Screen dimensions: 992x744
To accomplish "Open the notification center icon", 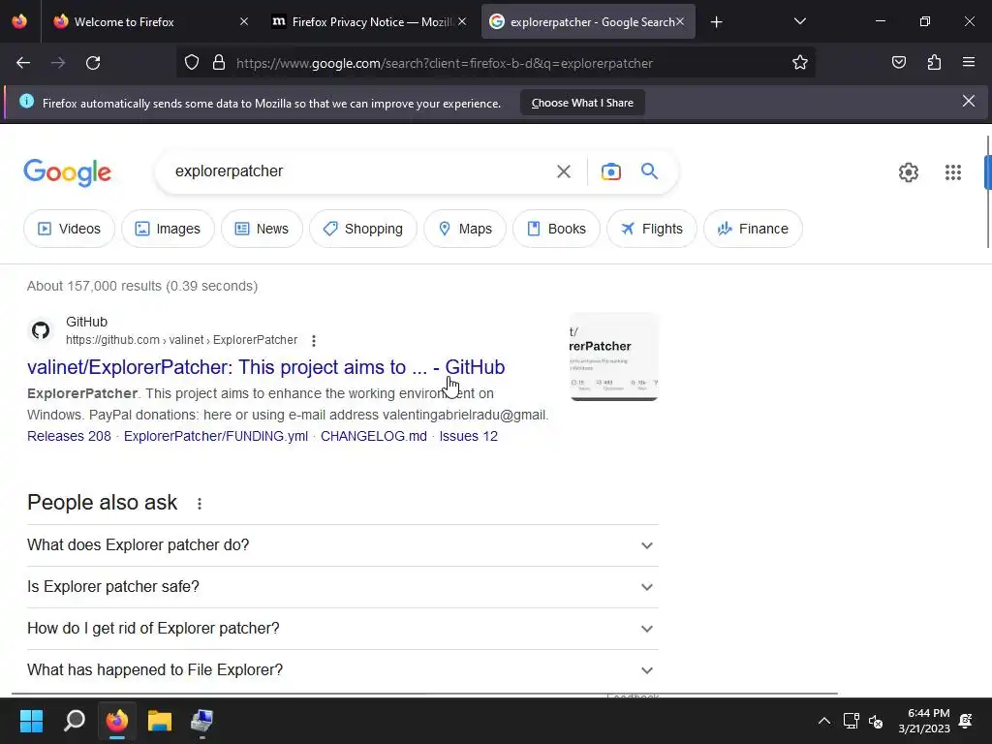I will (966, 721).
